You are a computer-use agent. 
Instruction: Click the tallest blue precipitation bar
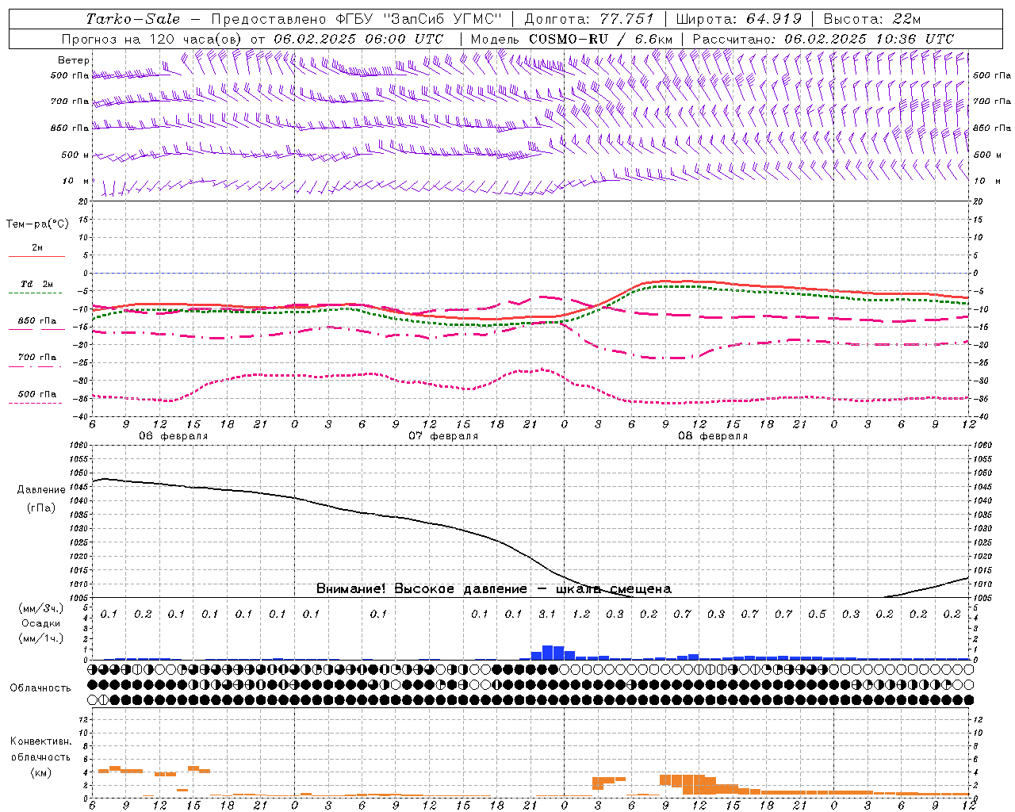click(548, 653)
